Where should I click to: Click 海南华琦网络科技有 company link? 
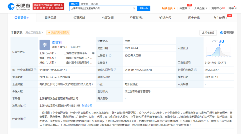coord(79,58)
